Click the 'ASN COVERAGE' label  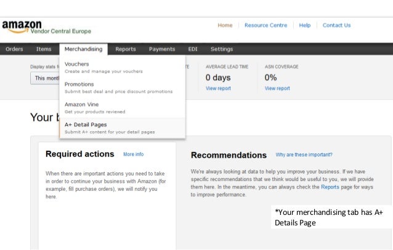click(x=282, y=67)
